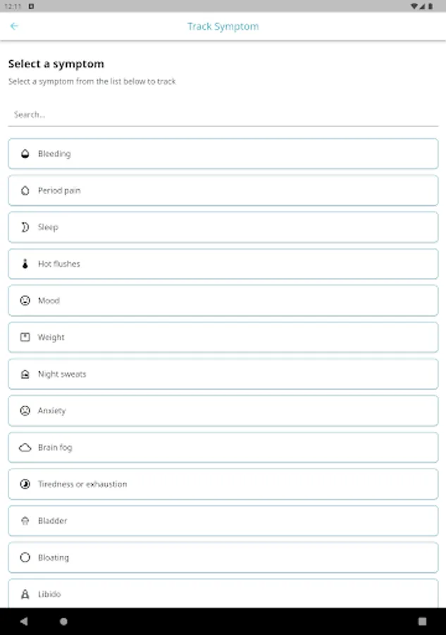This screenshot has height=635, width=446.
Task: Click the Hot flushes thermometer icon
Action: pos(25,264)
